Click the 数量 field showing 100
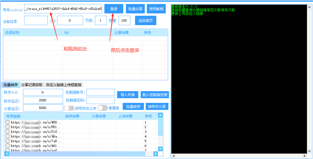The image size is (313, 159). pyautogui.click(x=124, y=21)
